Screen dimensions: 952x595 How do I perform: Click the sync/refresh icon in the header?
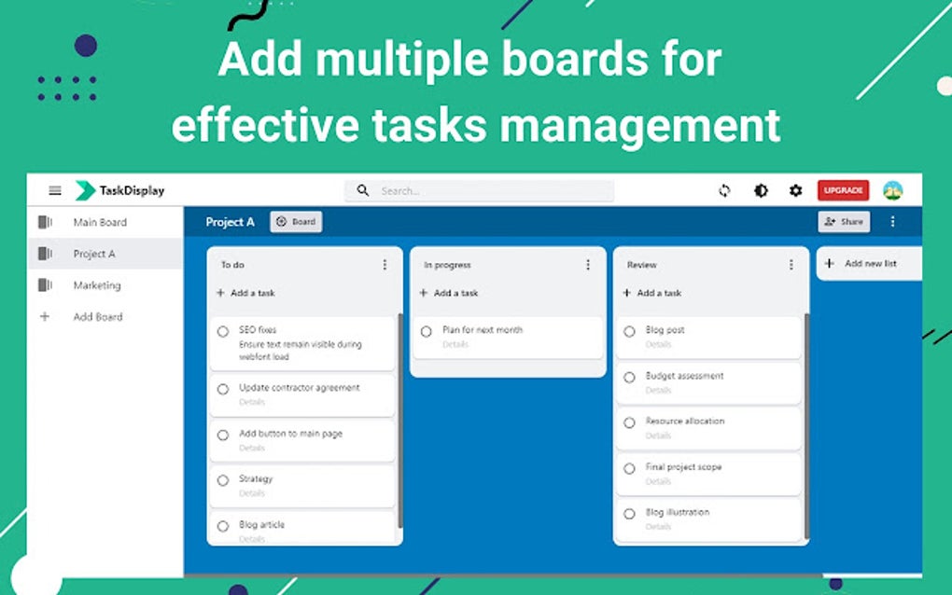coord(725,190)
